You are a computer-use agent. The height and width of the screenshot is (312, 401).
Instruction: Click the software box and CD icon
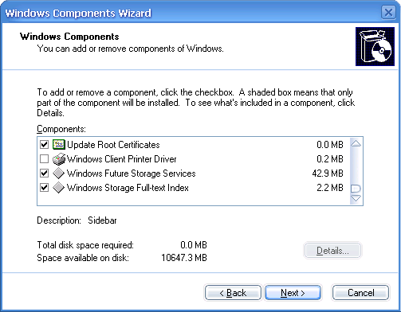coord(375,46)
